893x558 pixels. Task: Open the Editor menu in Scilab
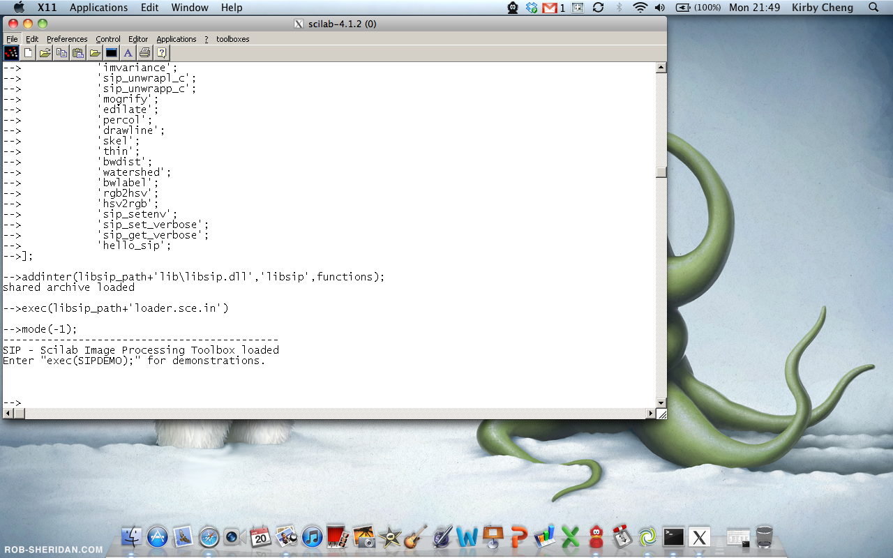pyautogui.click(x=137, y=39)
